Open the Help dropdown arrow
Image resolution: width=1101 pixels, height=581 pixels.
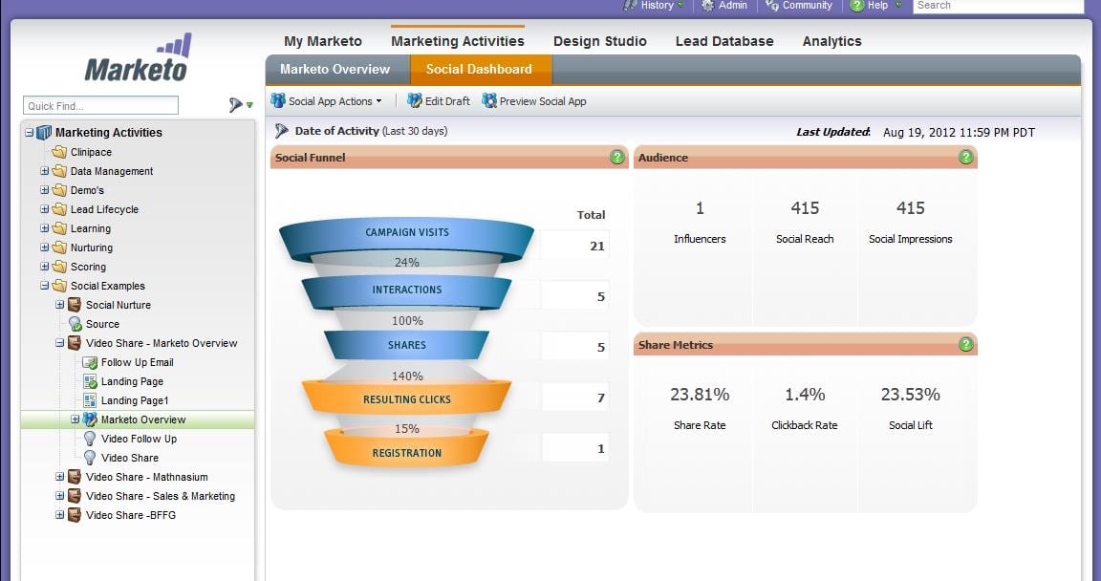point(898,5)
